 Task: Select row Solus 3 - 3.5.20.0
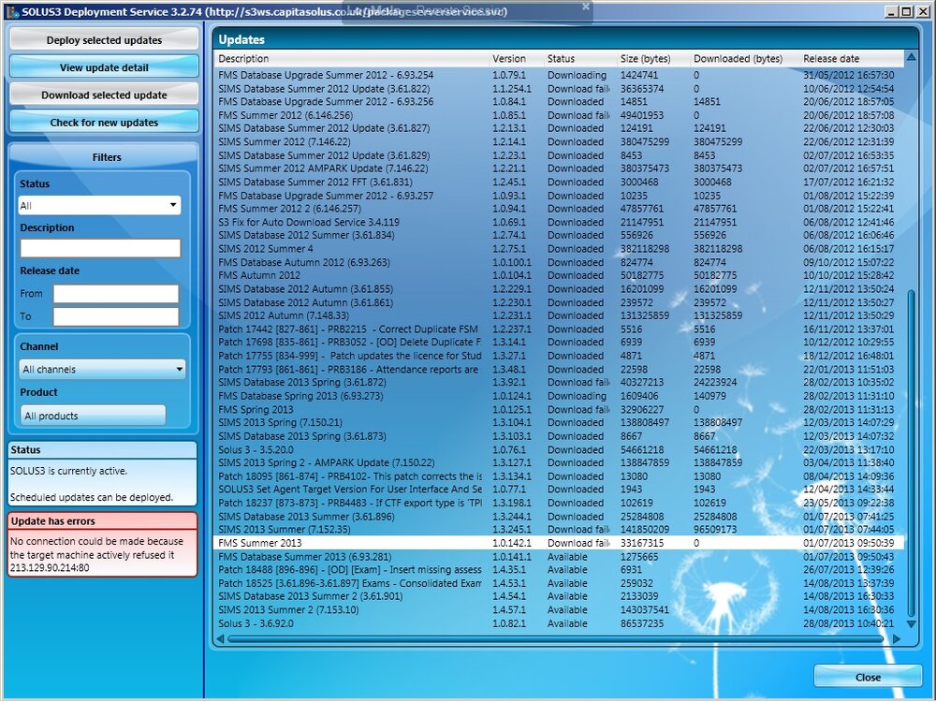(559, 449)
